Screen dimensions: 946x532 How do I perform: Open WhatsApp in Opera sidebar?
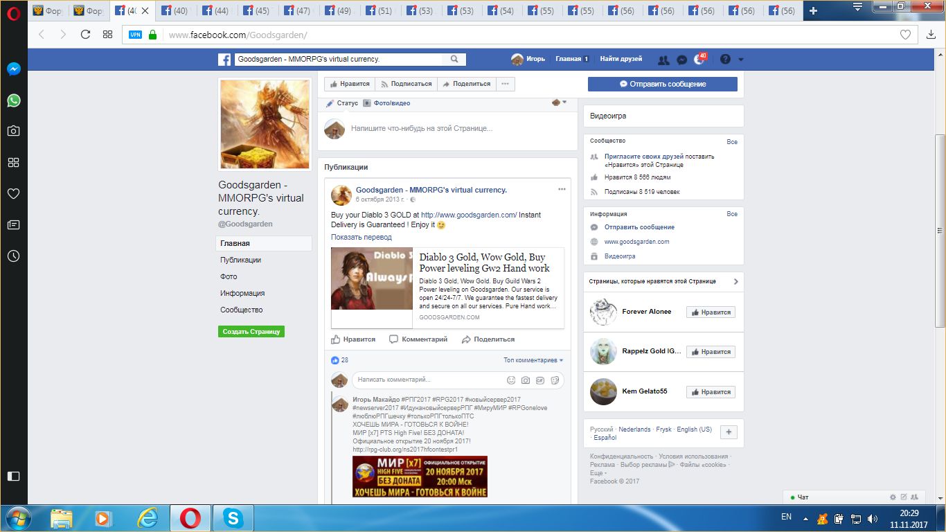[13, 100]
